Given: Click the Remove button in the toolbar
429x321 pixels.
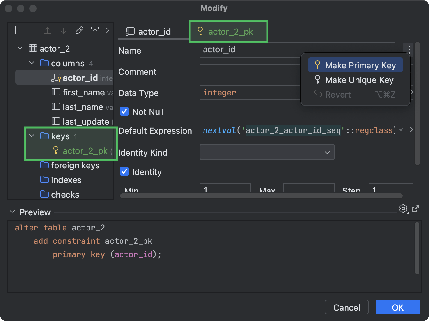Looking at the screenshot, I should (x=31, y=30).
